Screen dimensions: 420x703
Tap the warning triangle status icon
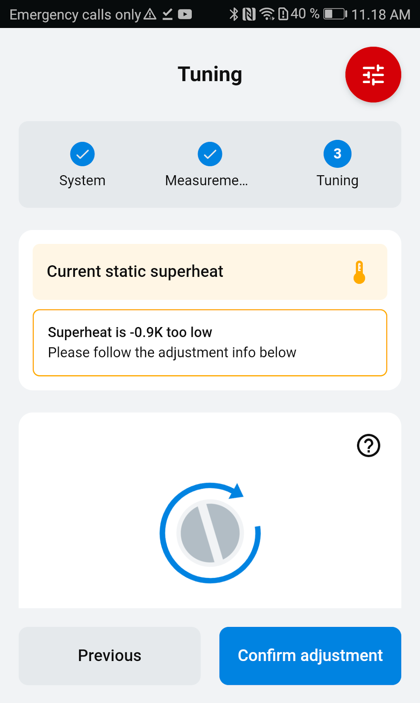150,14
